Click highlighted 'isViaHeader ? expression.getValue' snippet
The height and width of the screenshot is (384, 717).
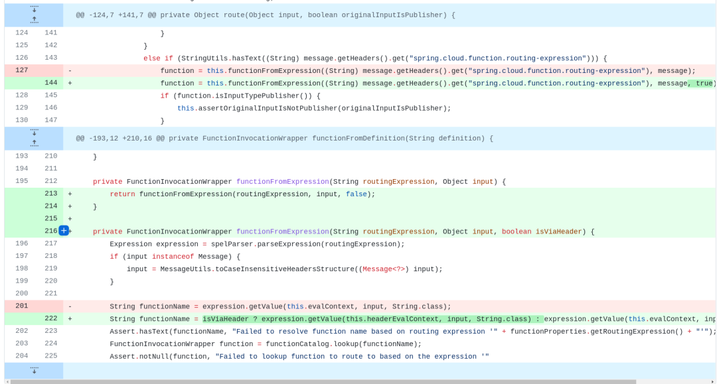tap(372, 319)
